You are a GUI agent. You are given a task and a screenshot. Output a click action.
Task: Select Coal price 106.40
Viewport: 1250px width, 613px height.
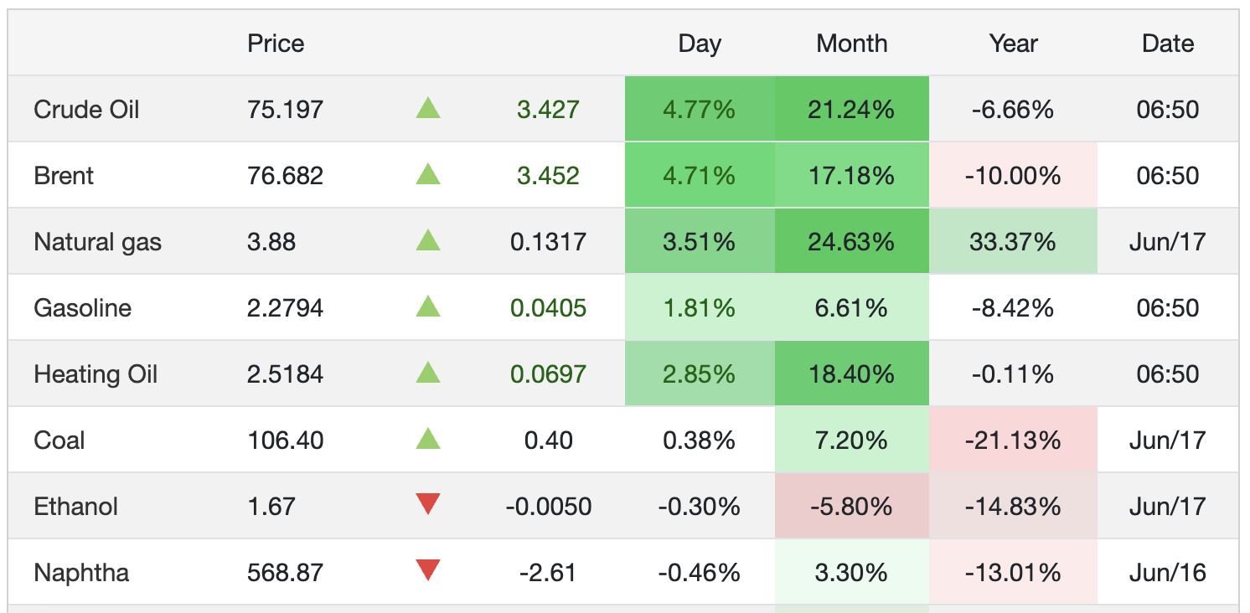pos(285,440)
